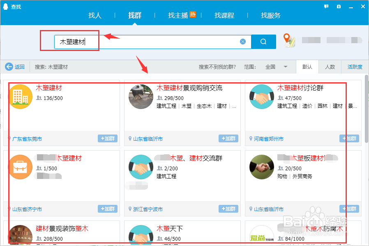
Task: Click +加群 for 木塑建材讨论群
Action: 349,138
